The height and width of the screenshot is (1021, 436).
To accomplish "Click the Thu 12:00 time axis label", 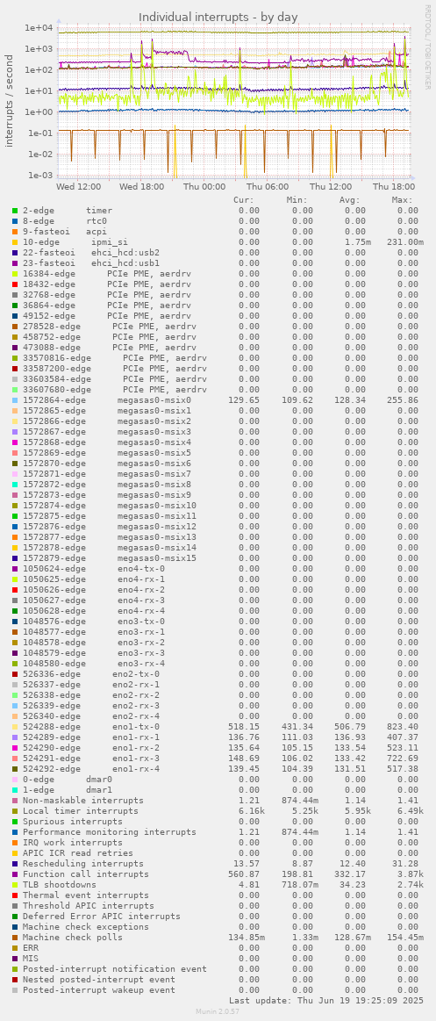I will click(331, 186).
